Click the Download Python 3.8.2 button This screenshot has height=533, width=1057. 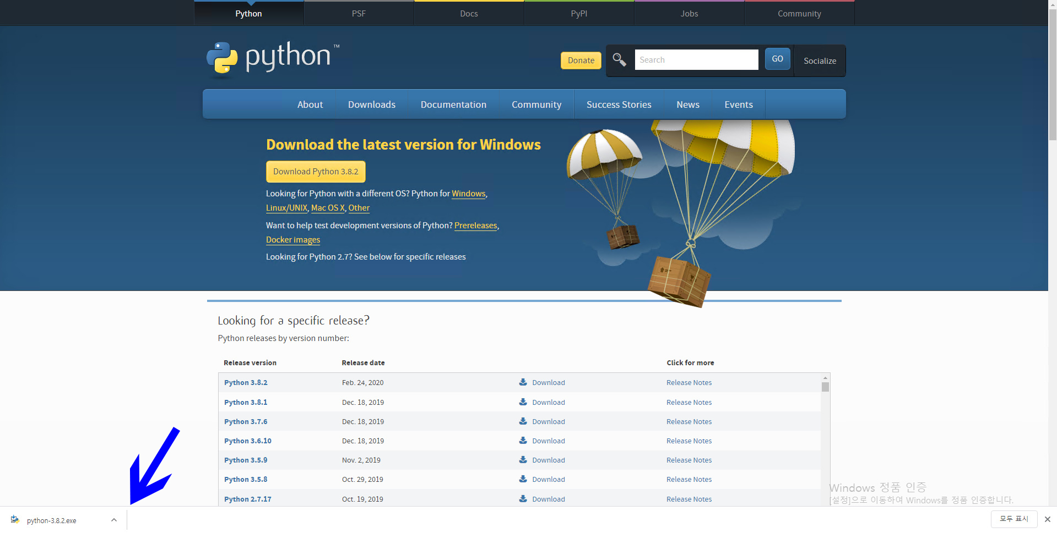pos(316,172)
